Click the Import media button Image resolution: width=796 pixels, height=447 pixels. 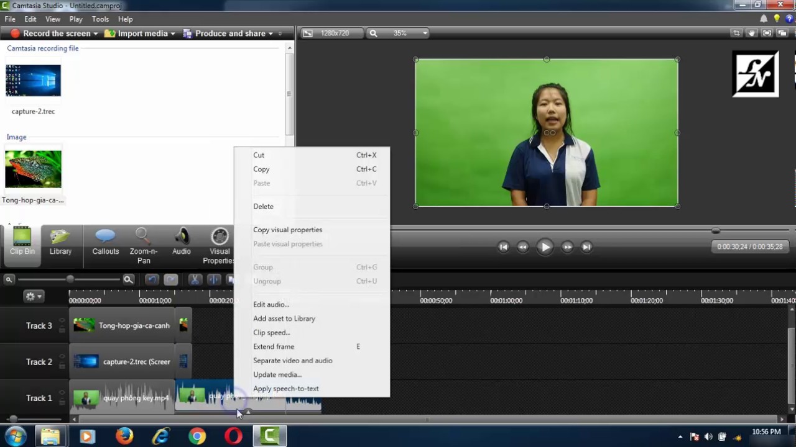(136, 34)
